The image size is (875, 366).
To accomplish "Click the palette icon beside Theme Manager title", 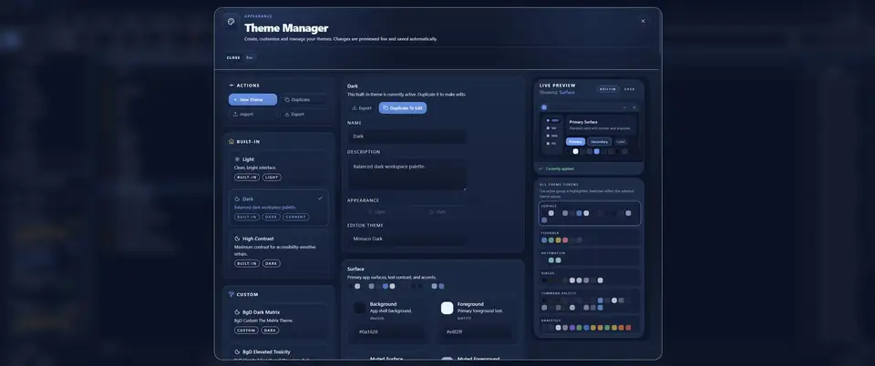I will coord(231,22).
